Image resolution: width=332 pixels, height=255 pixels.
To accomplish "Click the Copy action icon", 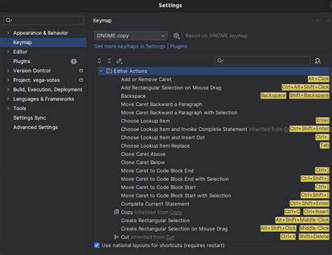I will coord(116,212).
